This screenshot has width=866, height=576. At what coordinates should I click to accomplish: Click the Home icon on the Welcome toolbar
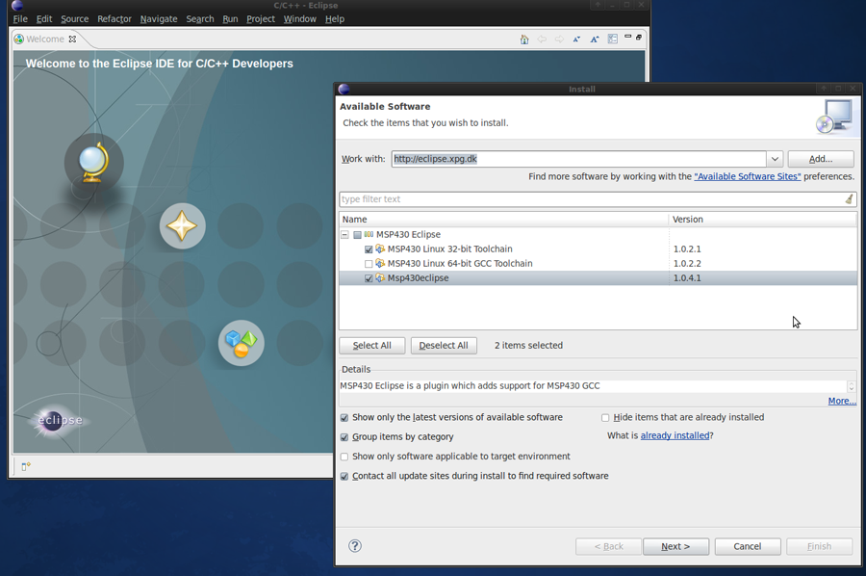click(x=524, y=39)
